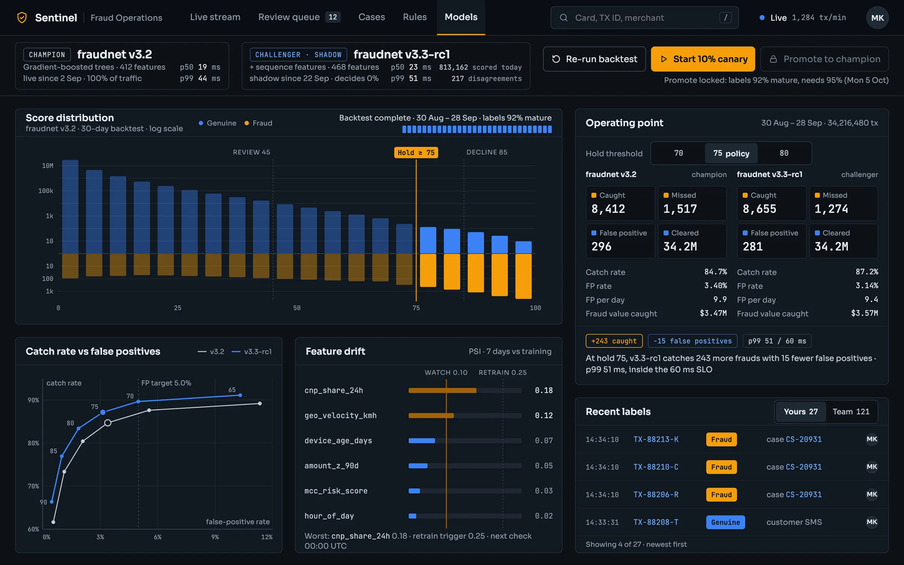Toggle Genuine series in score legend
The image size is (904, 565).
coord(217,123)
